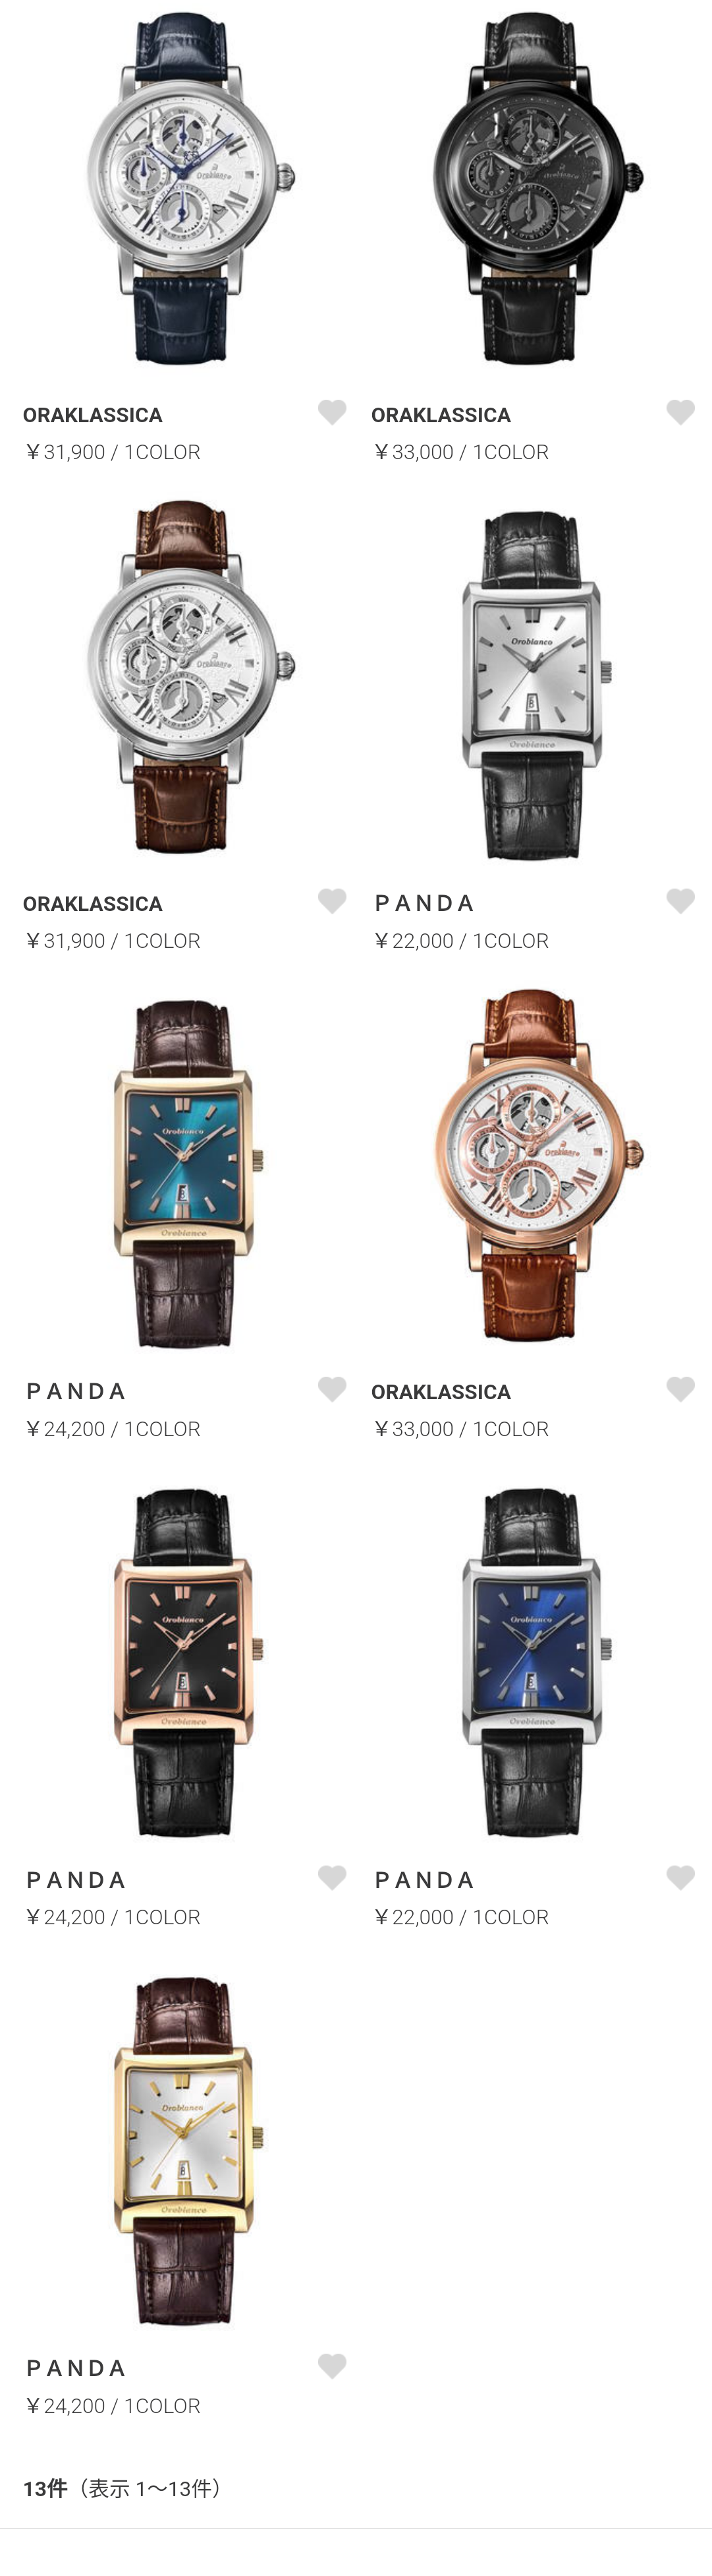Tap the heart icon for the all-black ORAKLASSICA
712x2576 pixels.
680,412
